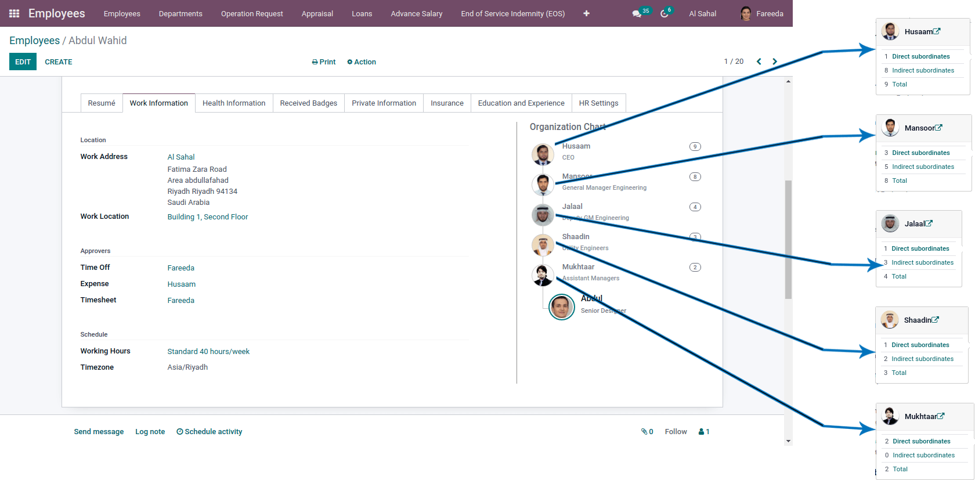Switch to Education and Experience tab
975x480 pixels.
pos(521,103)
